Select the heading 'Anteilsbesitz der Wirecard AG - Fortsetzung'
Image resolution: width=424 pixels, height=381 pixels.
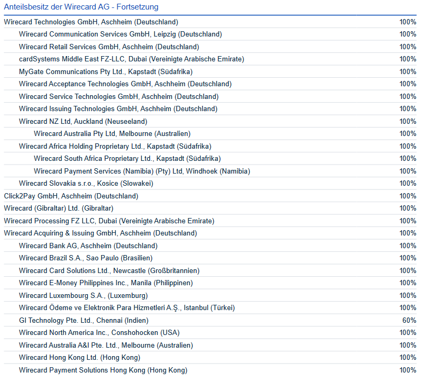pos(81,7)
